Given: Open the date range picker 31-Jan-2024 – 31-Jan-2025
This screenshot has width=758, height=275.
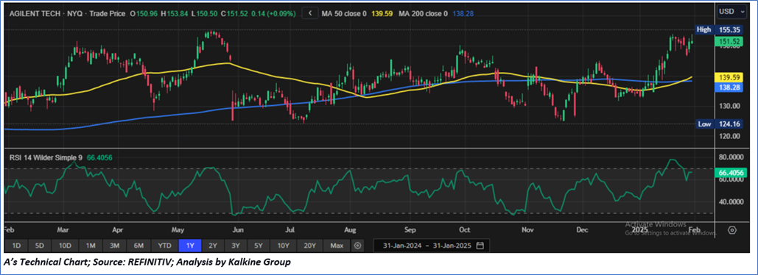Looking at the screenshot, I should coord(431,246).
